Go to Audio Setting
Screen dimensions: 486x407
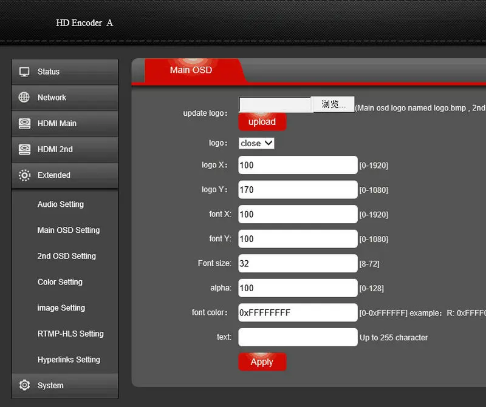coord(60,204)
